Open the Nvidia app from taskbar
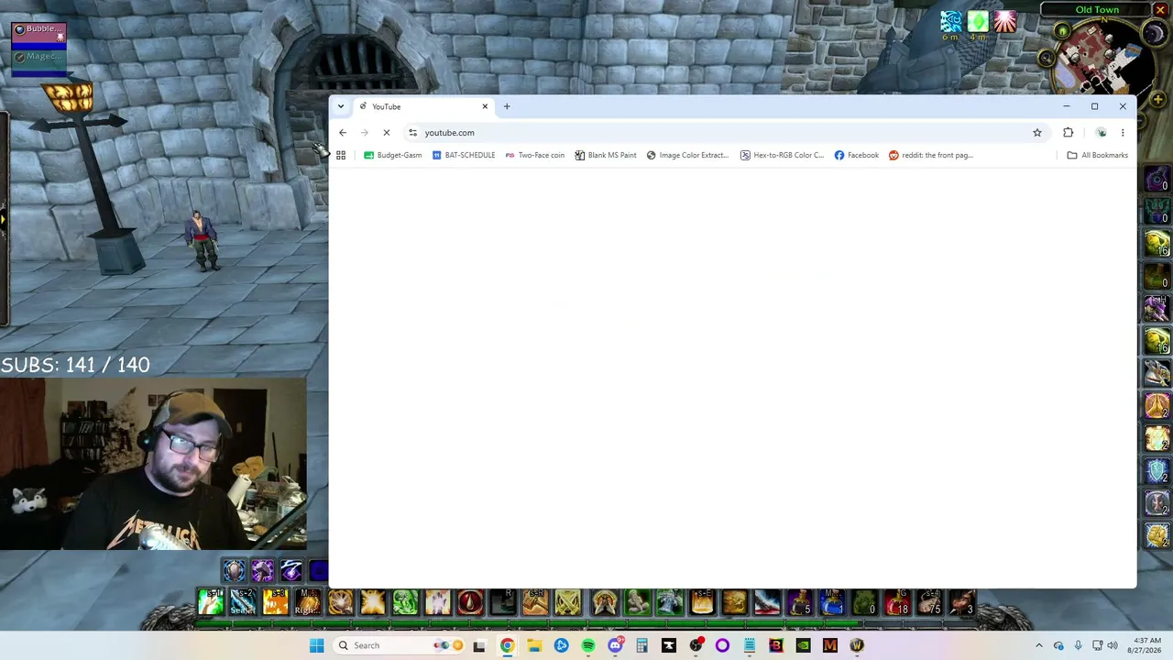 coord(803,645)
